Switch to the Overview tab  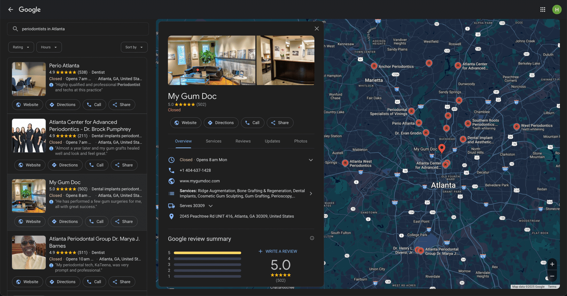click(183, 141)
